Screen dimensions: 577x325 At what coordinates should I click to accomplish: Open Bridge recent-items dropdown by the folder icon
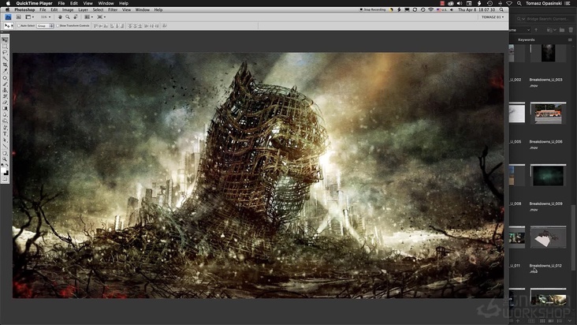550,30
